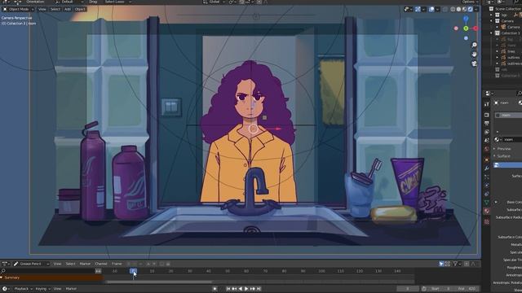Open the Object properties tab icon
The image size is (522, 293).
[x=487, y=160]
